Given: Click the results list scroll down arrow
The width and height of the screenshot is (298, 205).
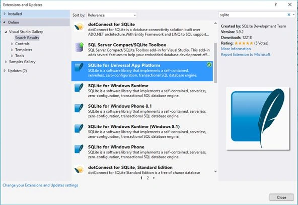Looking at the screenshot, I should 215,171.
